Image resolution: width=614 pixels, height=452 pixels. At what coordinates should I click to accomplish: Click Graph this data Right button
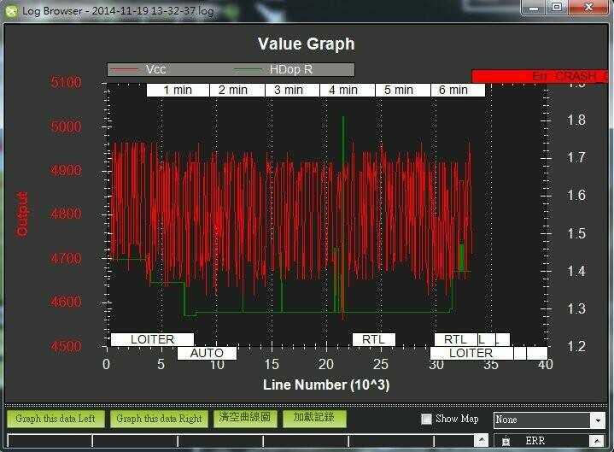point(159,419)
